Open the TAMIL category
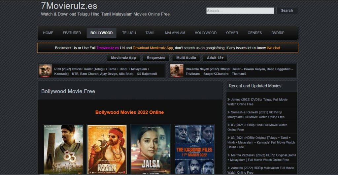The width and height of the screenshot is (338, 175). (x=150, y=33)
